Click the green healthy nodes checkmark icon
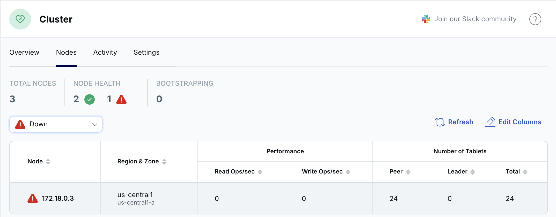This screenshot has height=217, width=556. (x=90, y=99)
